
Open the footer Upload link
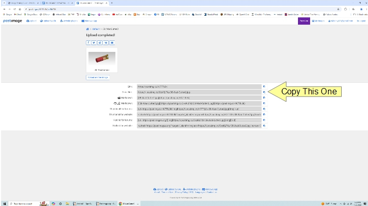158,189
